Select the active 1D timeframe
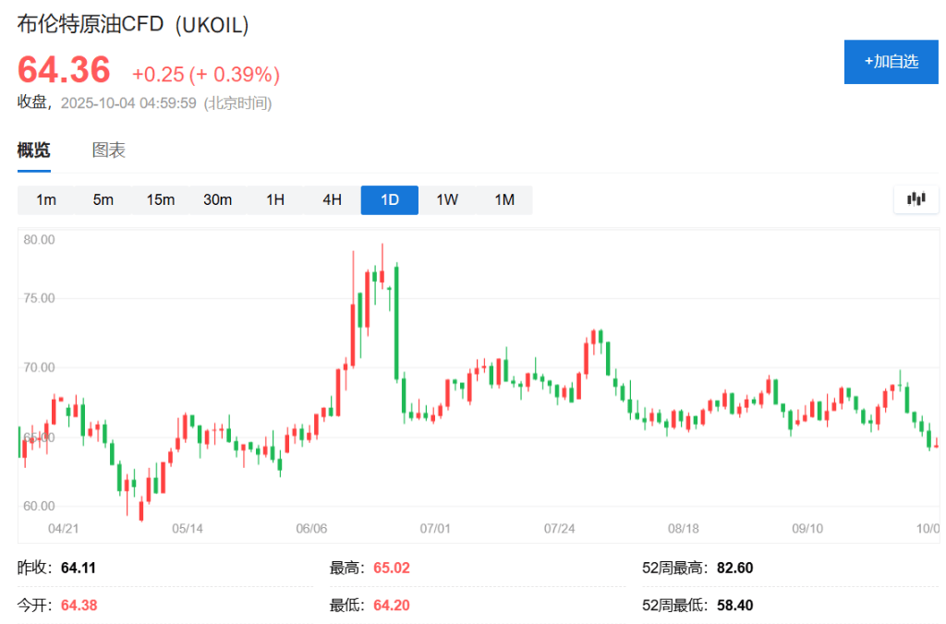Screen dimensions: 946x624 click(x=390, y=199)
